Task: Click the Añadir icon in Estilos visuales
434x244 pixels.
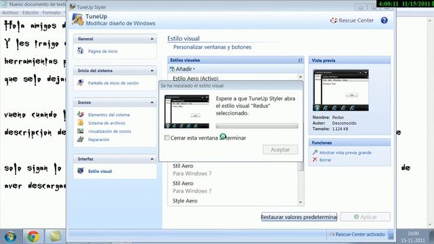Action: [x=172, y=69]
